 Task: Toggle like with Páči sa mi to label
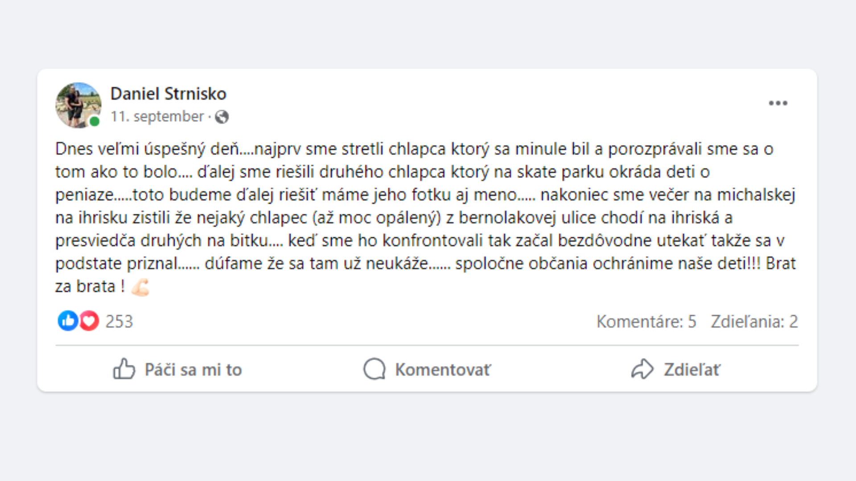193,370
